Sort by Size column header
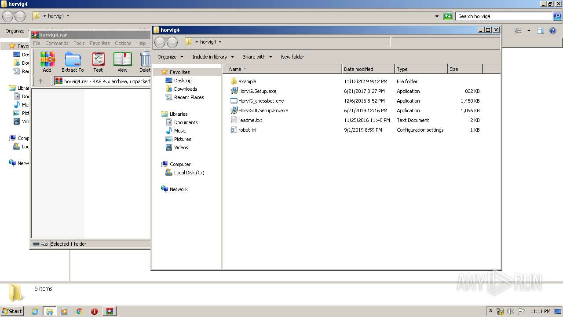The width and height of the screenshot is (563, 317). pos(465,69)
